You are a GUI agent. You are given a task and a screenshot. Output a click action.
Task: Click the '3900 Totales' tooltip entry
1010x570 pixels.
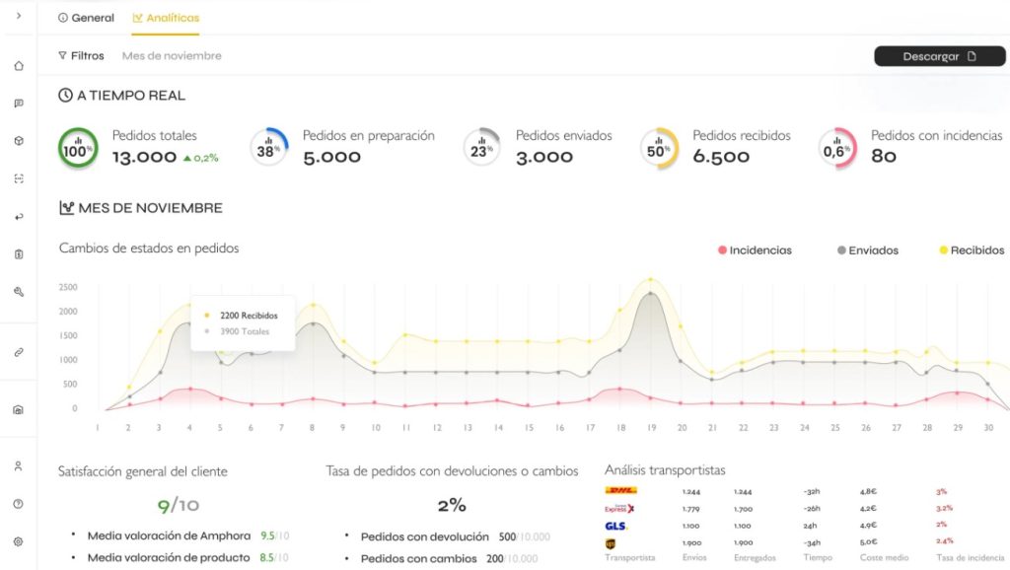pyautogui.click(x=238, y=331)
